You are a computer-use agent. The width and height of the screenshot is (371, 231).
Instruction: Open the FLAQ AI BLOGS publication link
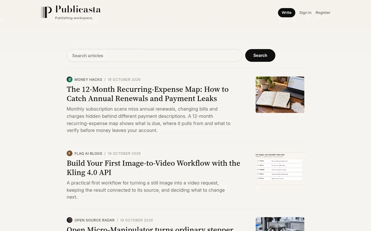[x=88, y=154]
